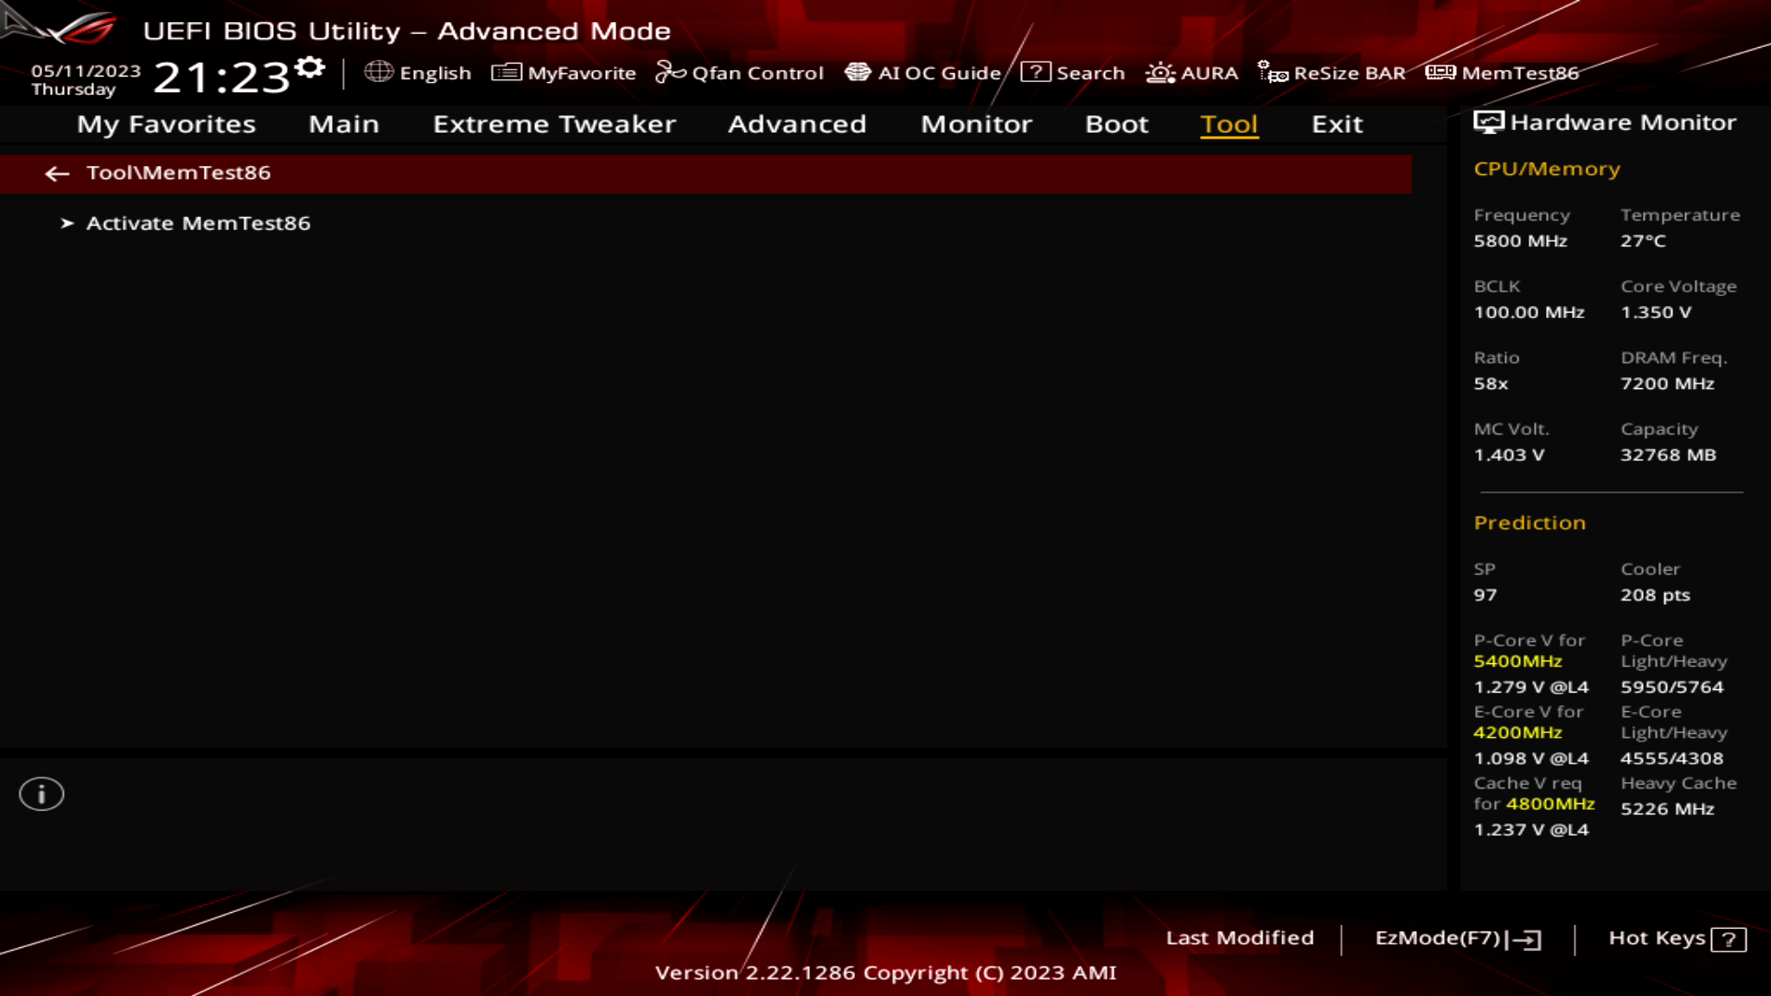Expand Activate MemTest86 option
The height and width of the screenshot is (996, 1771).
coord(197,222)
